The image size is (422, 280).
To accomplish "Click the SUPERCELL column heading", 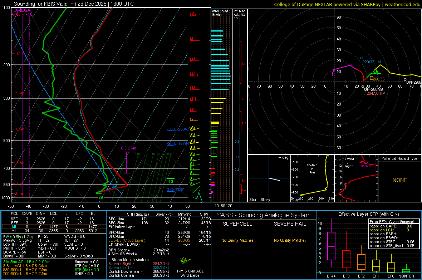I will click(x=237, y=224).
